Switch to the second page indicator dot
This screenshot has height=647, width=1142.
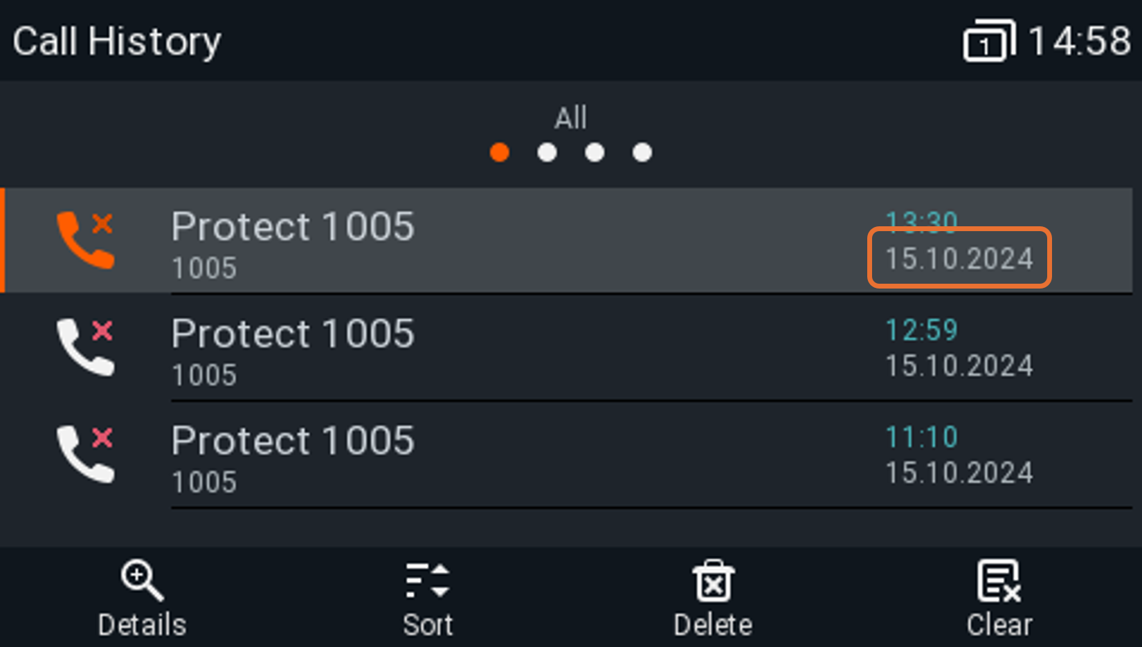(x=547, y=152)
